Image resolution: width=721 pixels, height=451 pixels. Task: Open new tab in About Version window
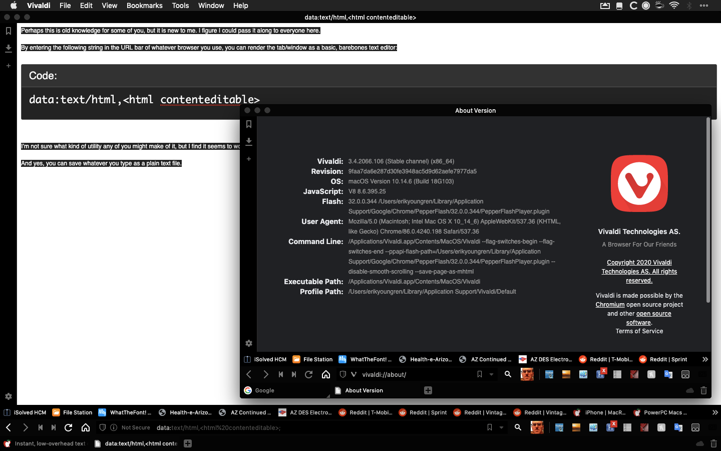tap(428, 390)
